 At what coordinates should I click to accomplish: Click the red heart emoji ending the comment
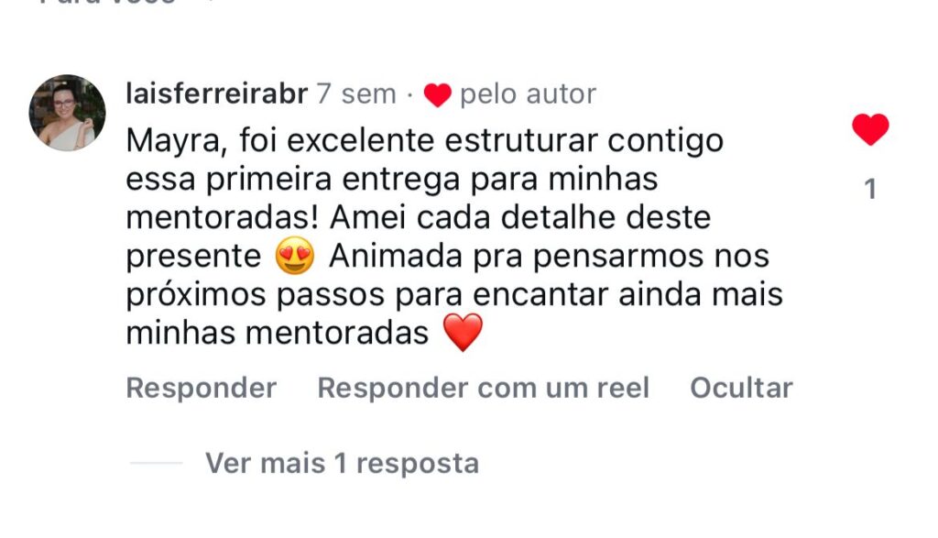463,333
